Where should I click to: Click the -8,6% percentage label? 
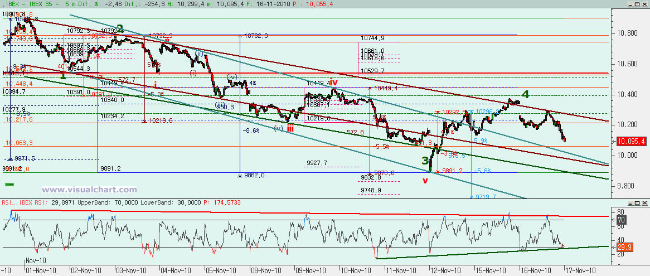pyautogui.click(x=251, y=130)
